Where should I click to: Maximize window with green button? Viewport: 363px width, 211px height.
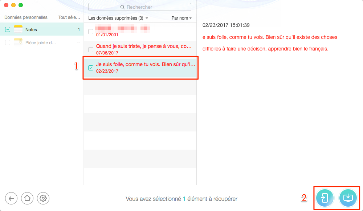click(x=21, y=5)
